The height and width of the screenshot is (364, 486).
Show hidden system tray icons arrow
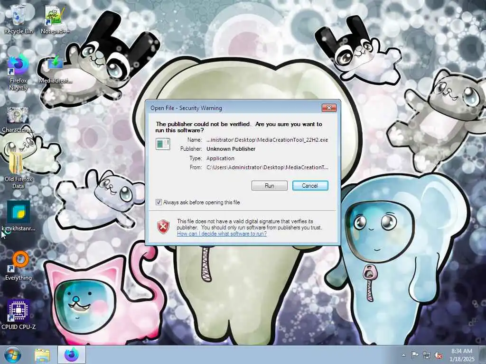point(403,355)
